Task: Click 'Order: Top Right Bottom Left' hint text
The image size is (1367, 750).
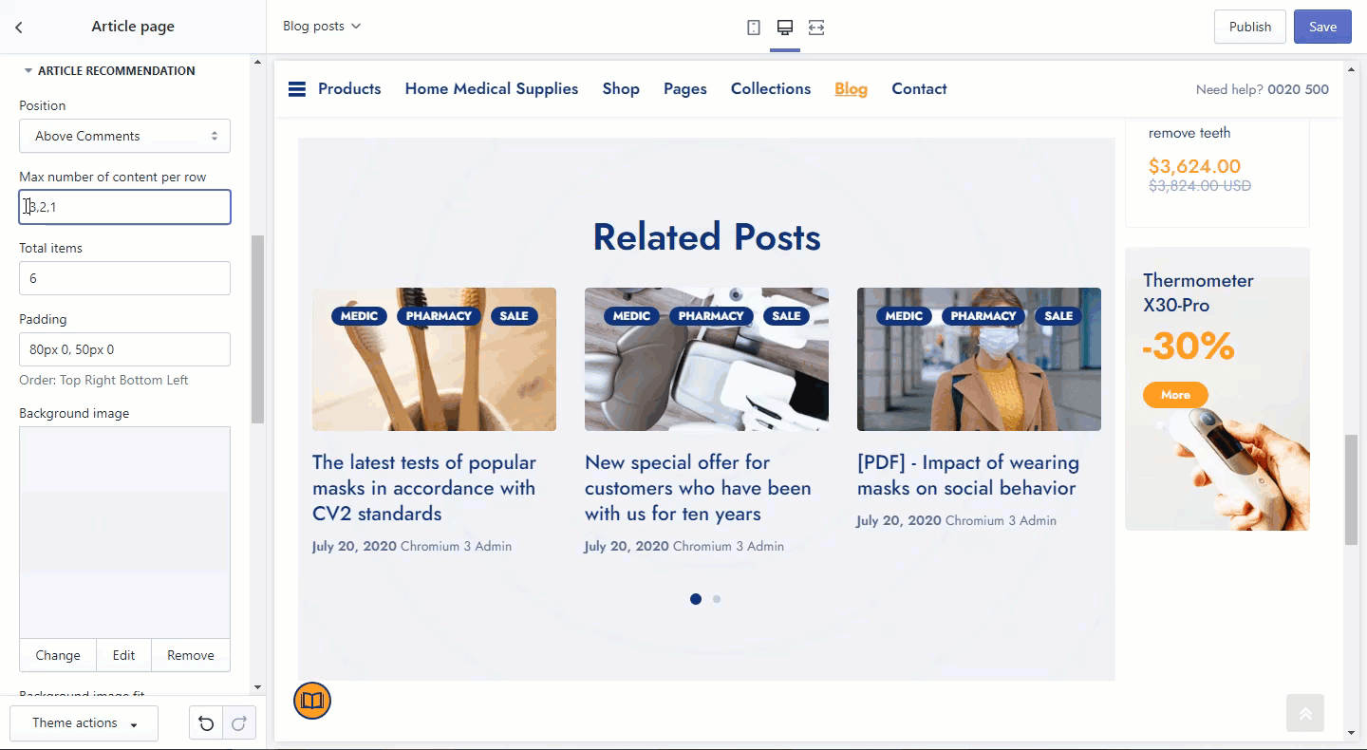Action: coord(103,380)
